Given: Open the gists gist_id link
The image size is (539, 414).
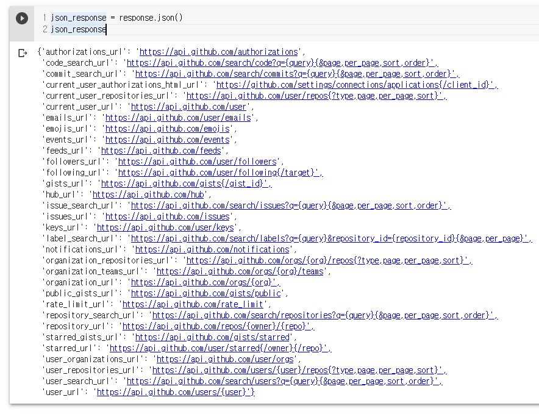Looking at the screenshot, I should pyautogui.click(x=187, y=184).
